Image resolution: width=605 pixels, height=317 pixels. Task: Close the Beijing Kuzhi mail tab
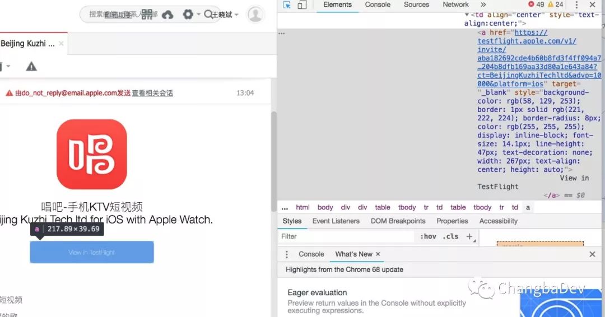(x=61, y=44)
